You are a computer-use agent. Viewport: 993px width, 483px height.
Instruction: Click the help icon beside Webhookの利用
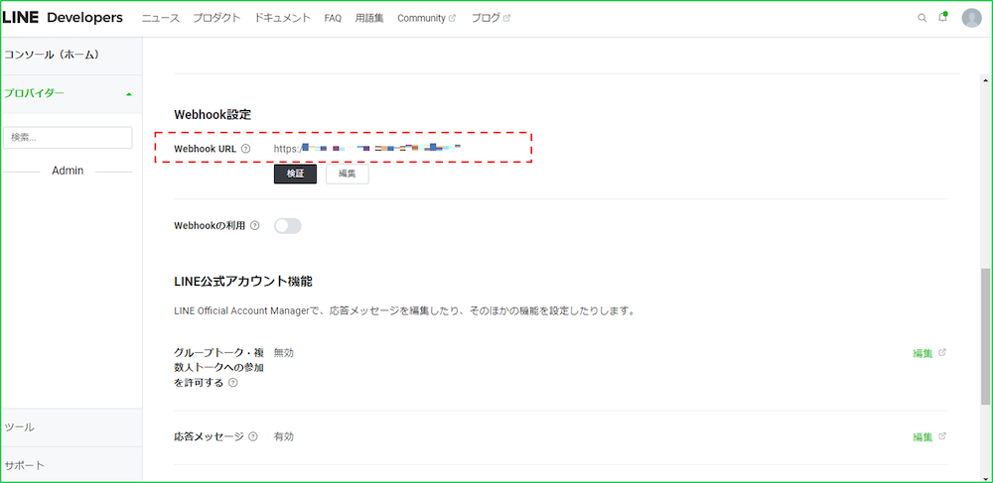click(254, 226)
